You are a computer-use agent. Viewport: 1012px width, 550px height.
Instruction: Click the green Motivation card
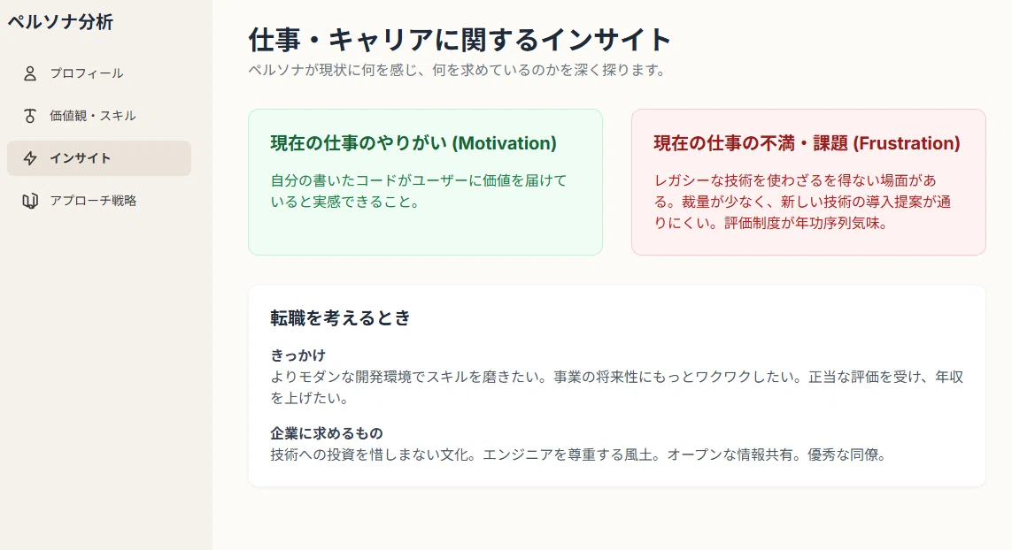(425, 182)
